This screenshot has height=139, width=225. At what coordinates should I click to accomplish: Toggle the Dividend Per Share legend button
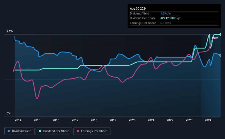(x=54, y=131)
